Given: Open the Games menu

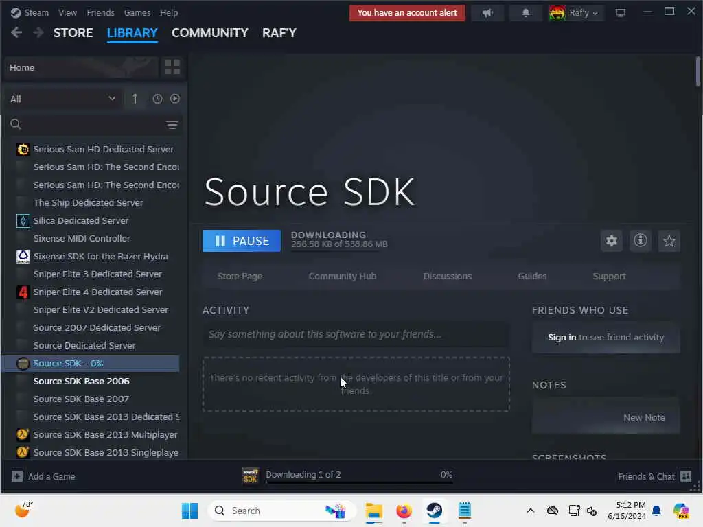Looking at the screenshot, I should (137, 12).
